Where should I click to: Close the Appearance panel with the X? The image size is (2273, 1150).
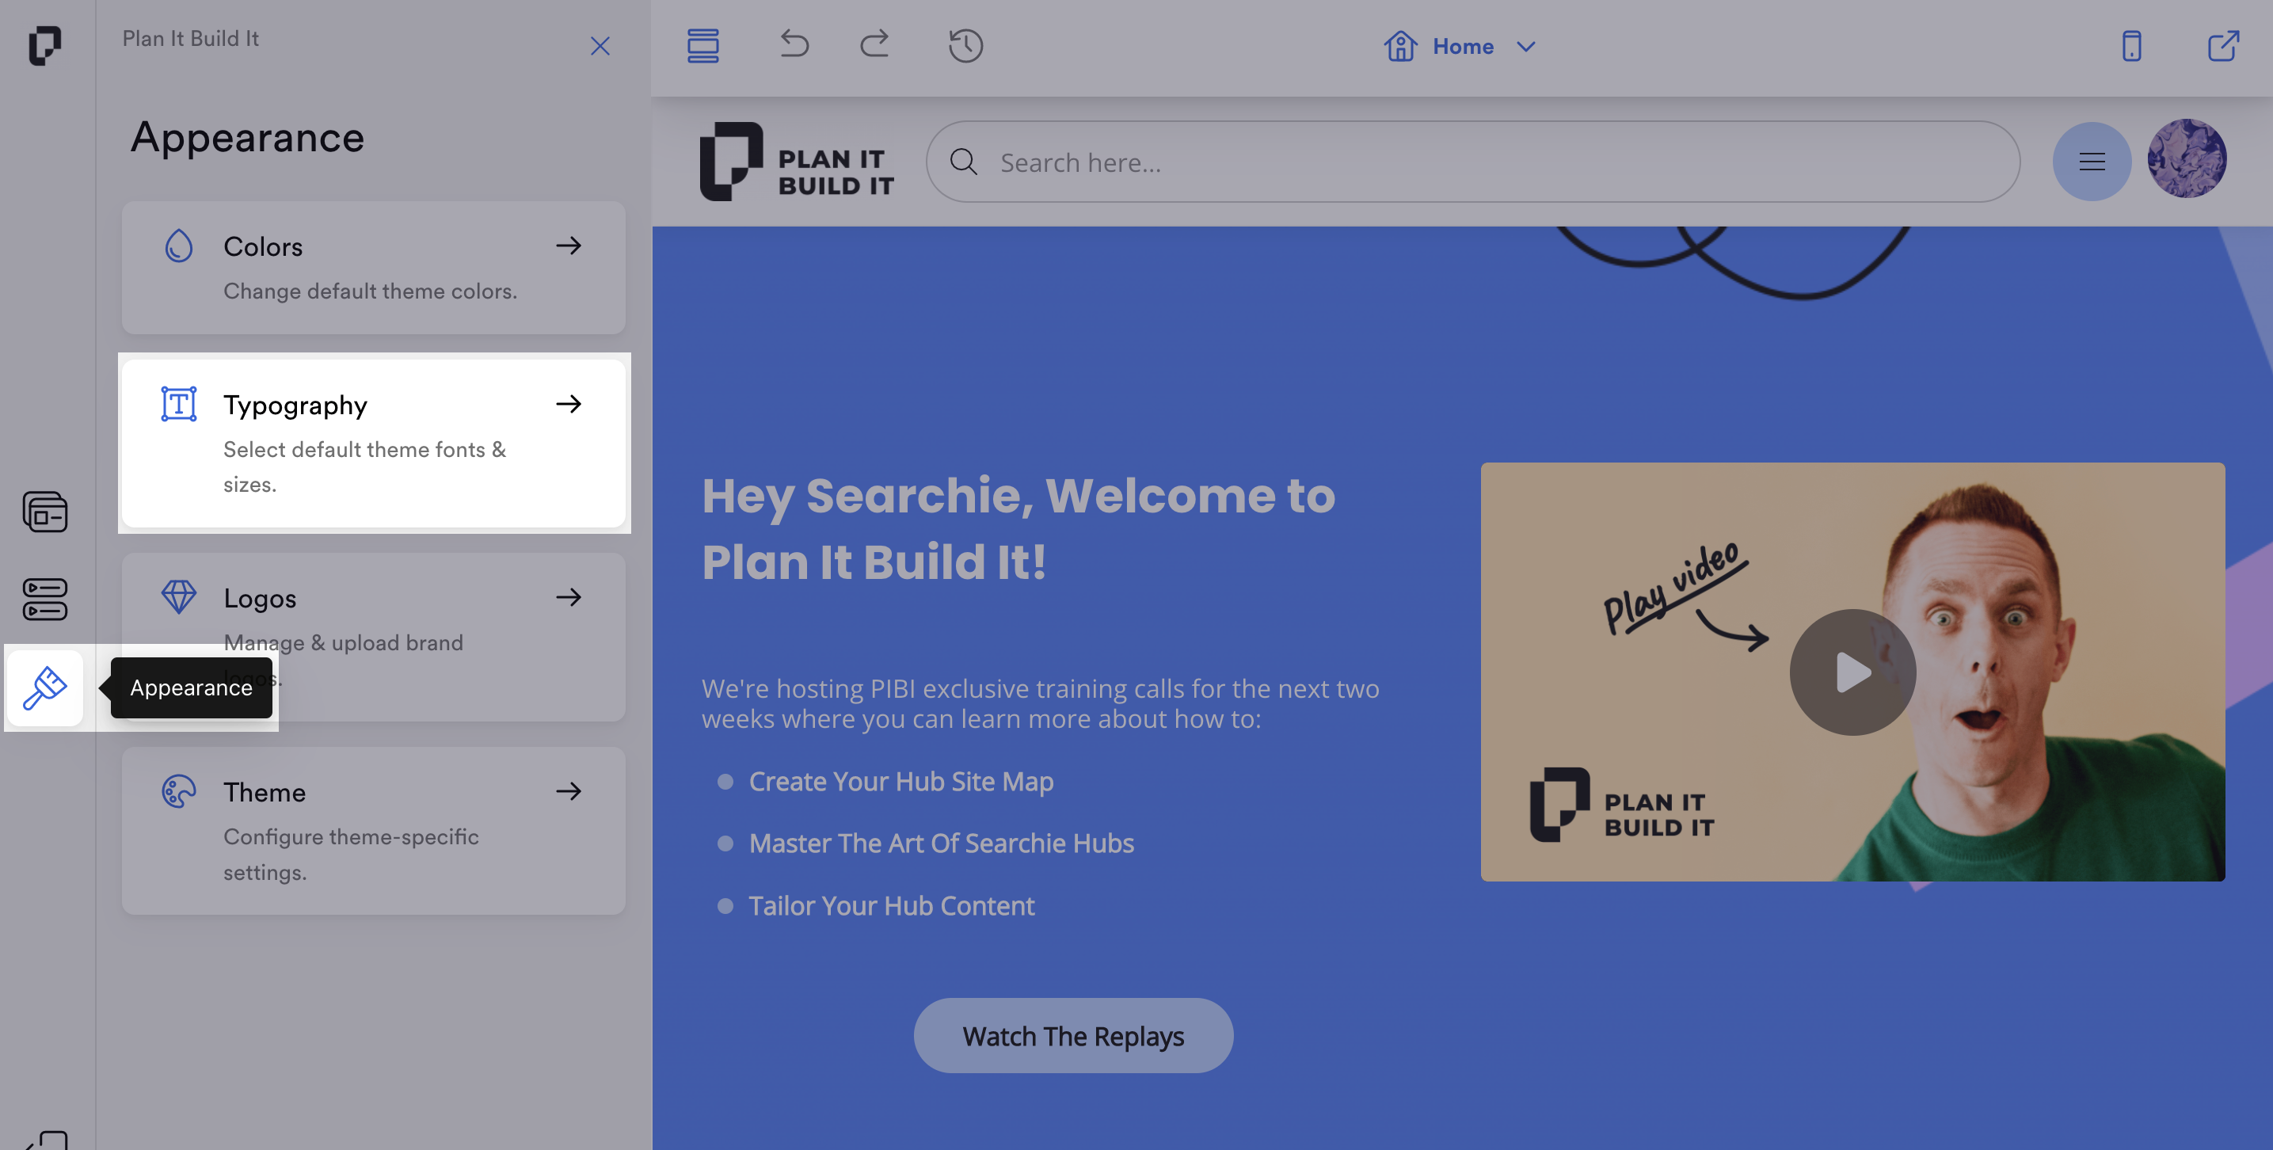[x=600, y=46]
